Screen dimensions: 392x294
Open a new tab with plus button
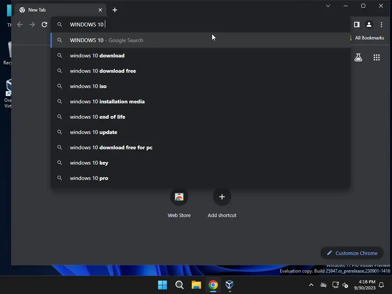[x=115, y=10]
